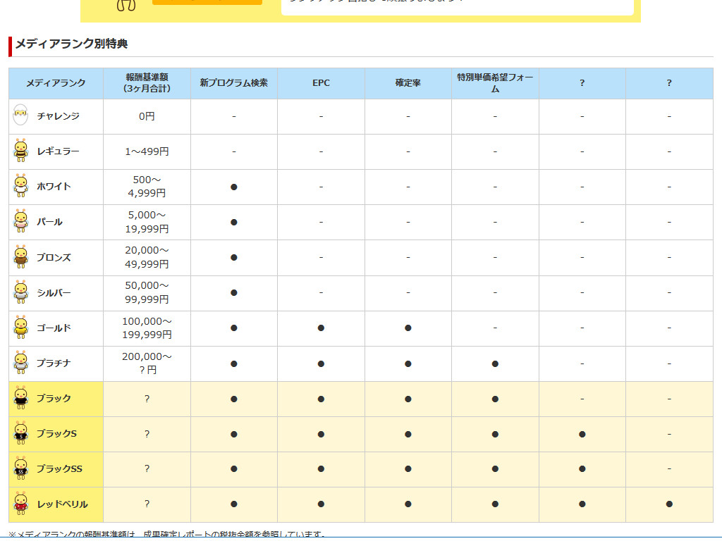Viewport: 722px width, 541px height.
Task: Click the ゴールド row 確定率 dot
Action: (408, 328)
